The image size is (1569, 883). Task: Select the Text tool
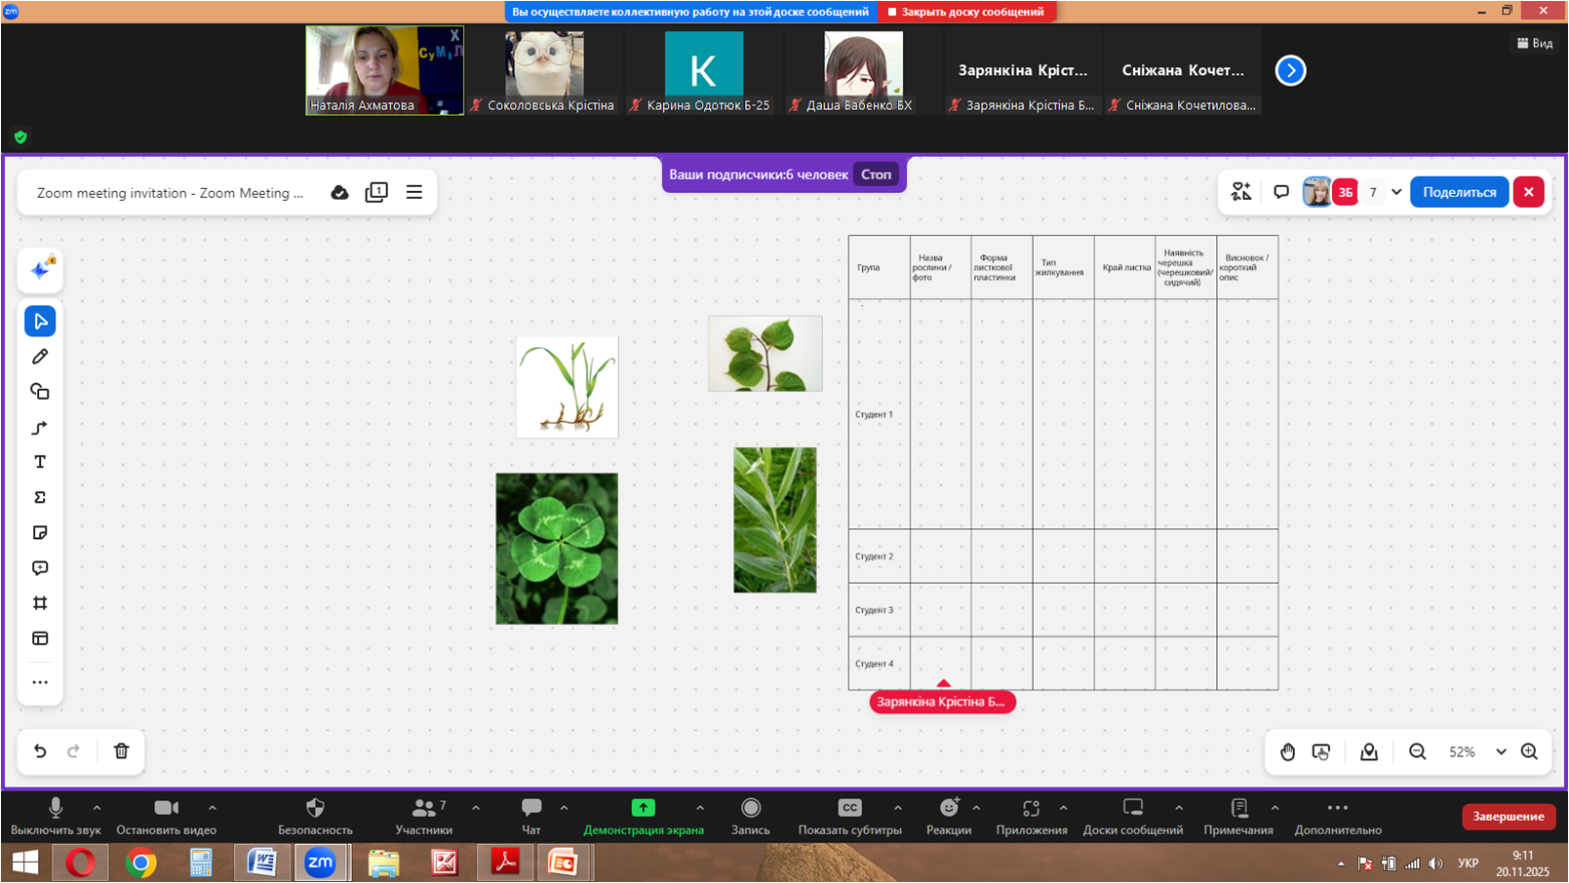coord(40,462)
